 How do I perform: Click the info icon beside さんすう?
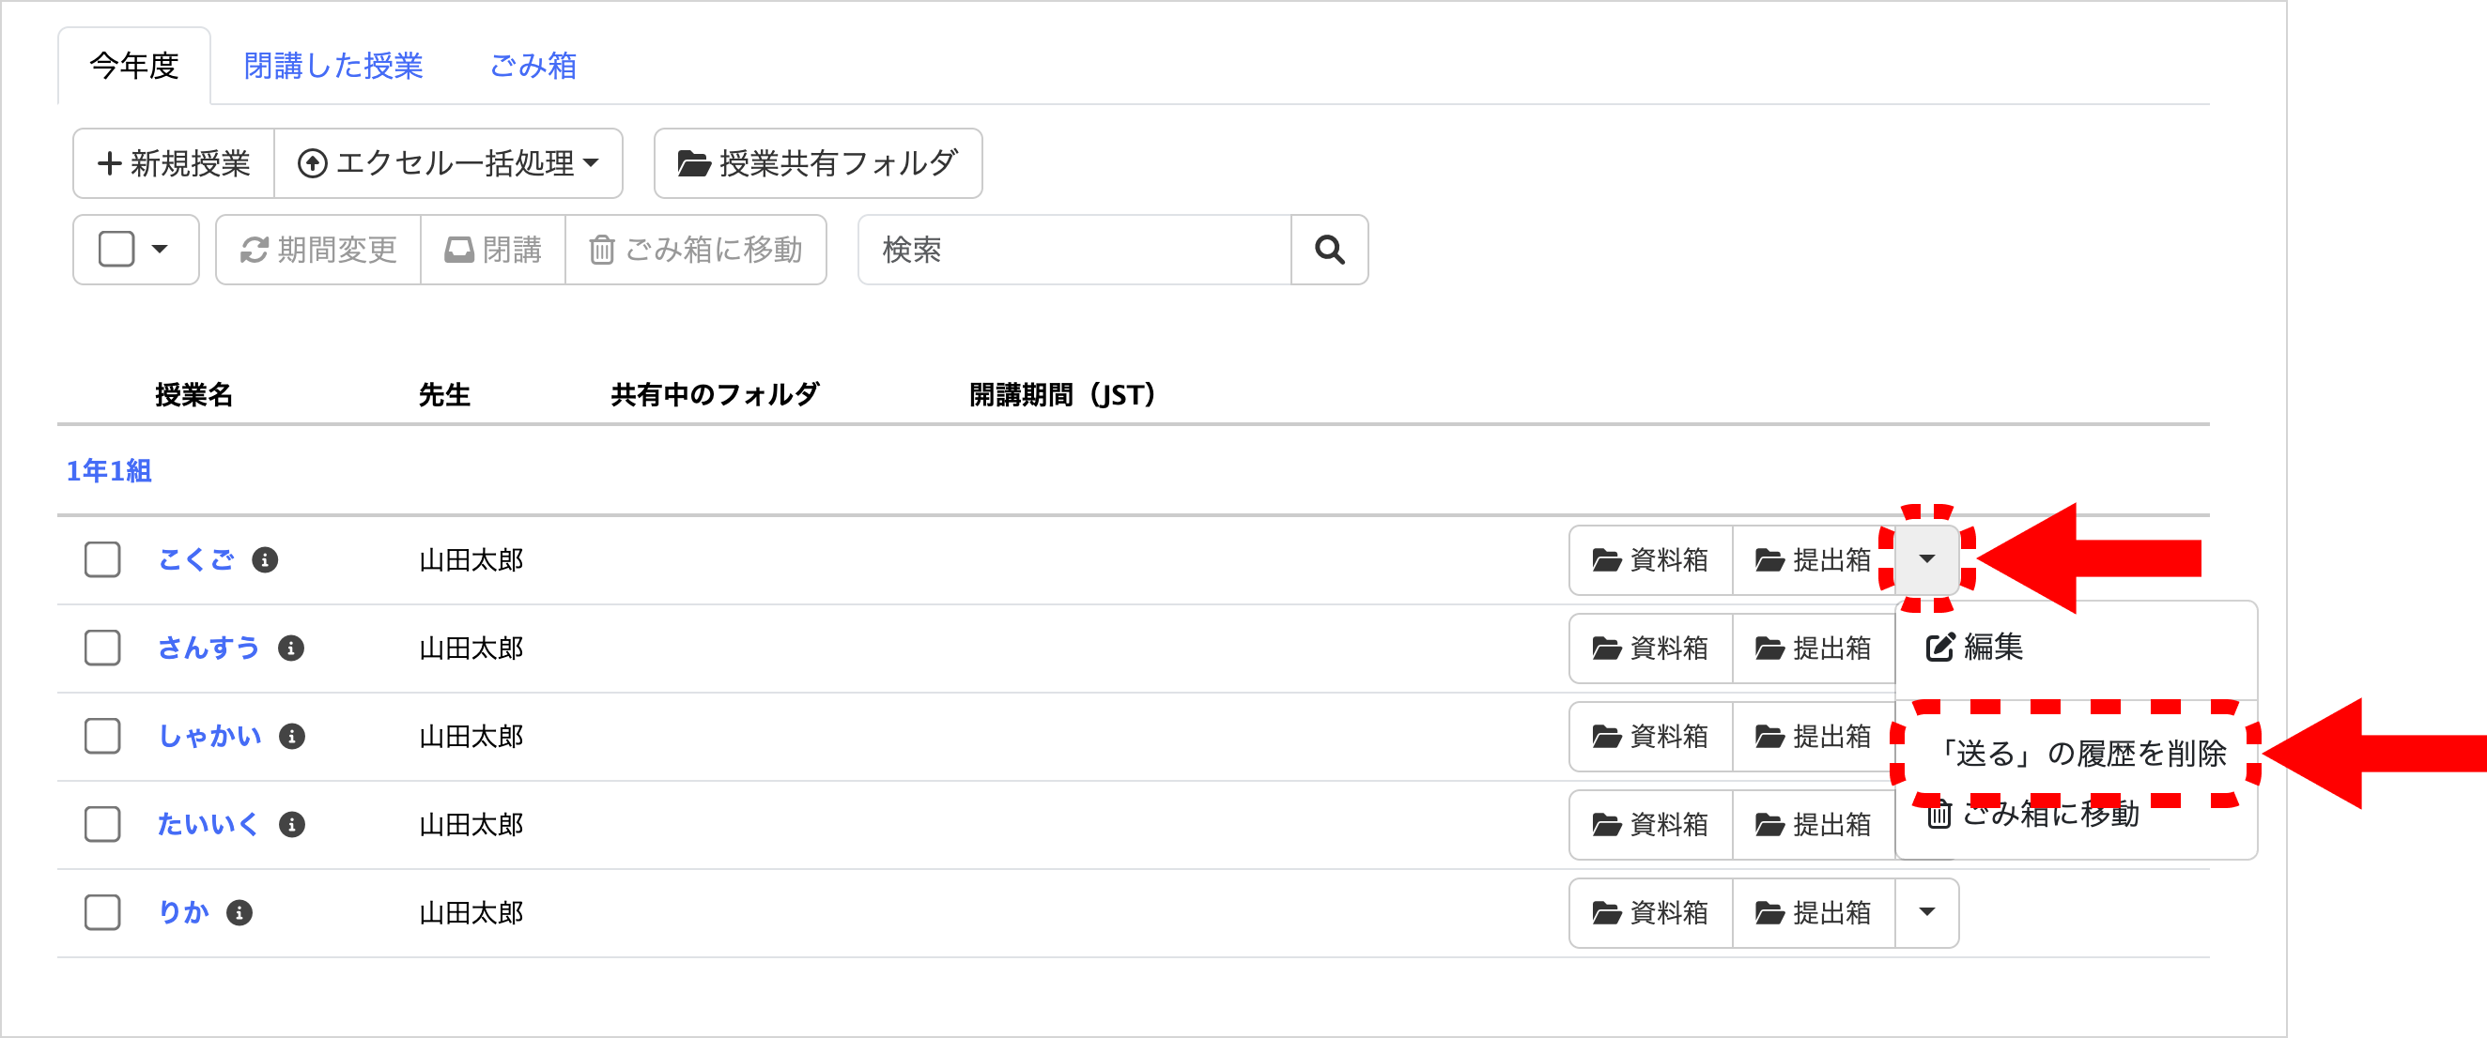point(290,649)
